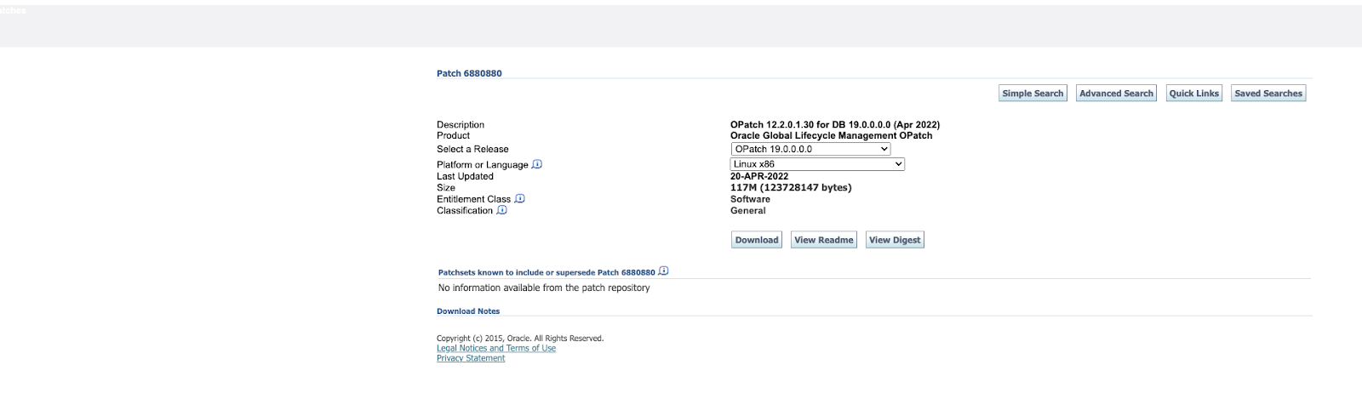The height and width of the screenshot is (399, 1362).
Task: Open the Linux x86 platform dropdown
Action: [x=817, y=164]
